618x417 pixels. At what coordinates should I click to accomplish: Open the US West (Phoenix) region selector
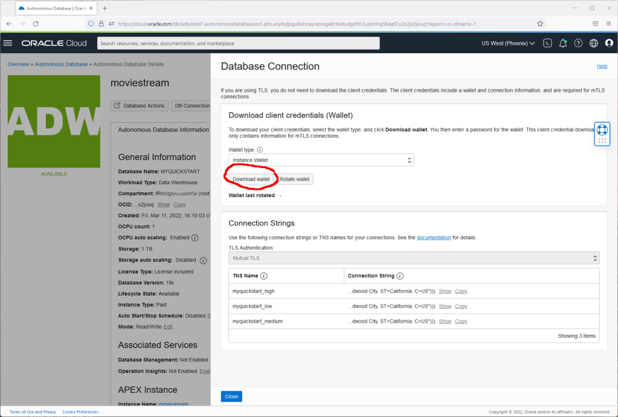coord(507,43)
